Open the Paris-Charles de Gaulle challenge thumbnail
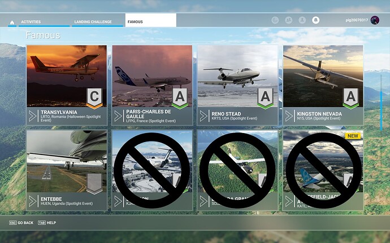This screenshot has height=243, width=390. coord(152,76)
